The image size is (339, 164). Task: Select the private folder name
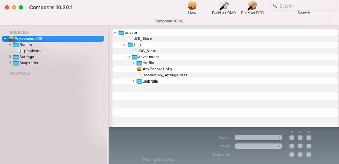131,33
